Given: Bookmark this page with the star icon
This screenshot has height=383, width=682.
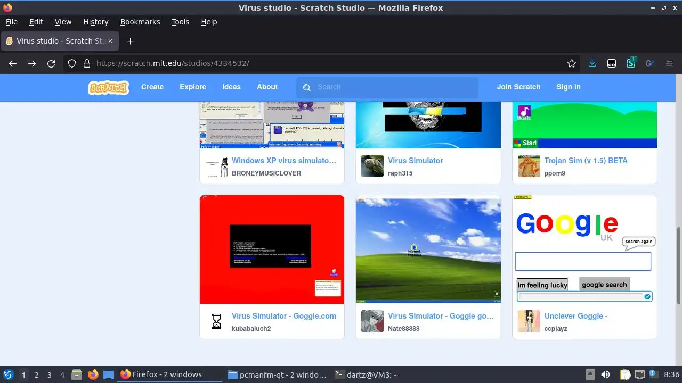Looking at the screenshot, I should 572,63.
